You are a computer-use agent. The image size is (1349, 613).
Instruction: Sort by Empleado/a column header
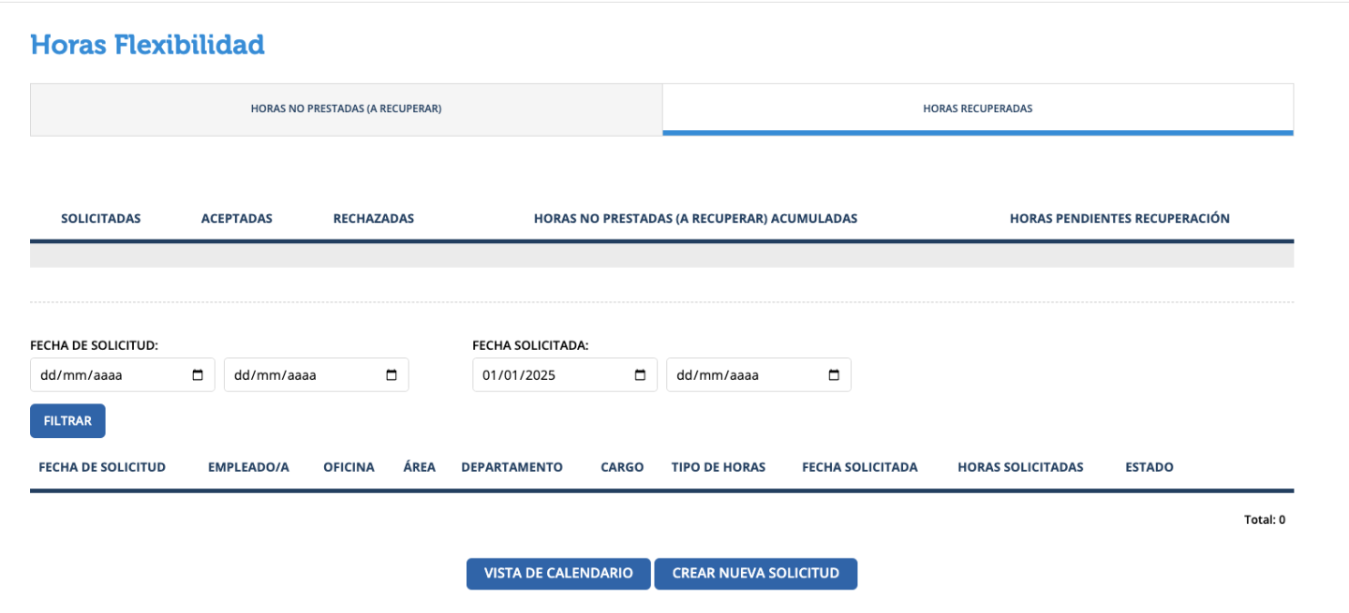click(x=248, y=467)
